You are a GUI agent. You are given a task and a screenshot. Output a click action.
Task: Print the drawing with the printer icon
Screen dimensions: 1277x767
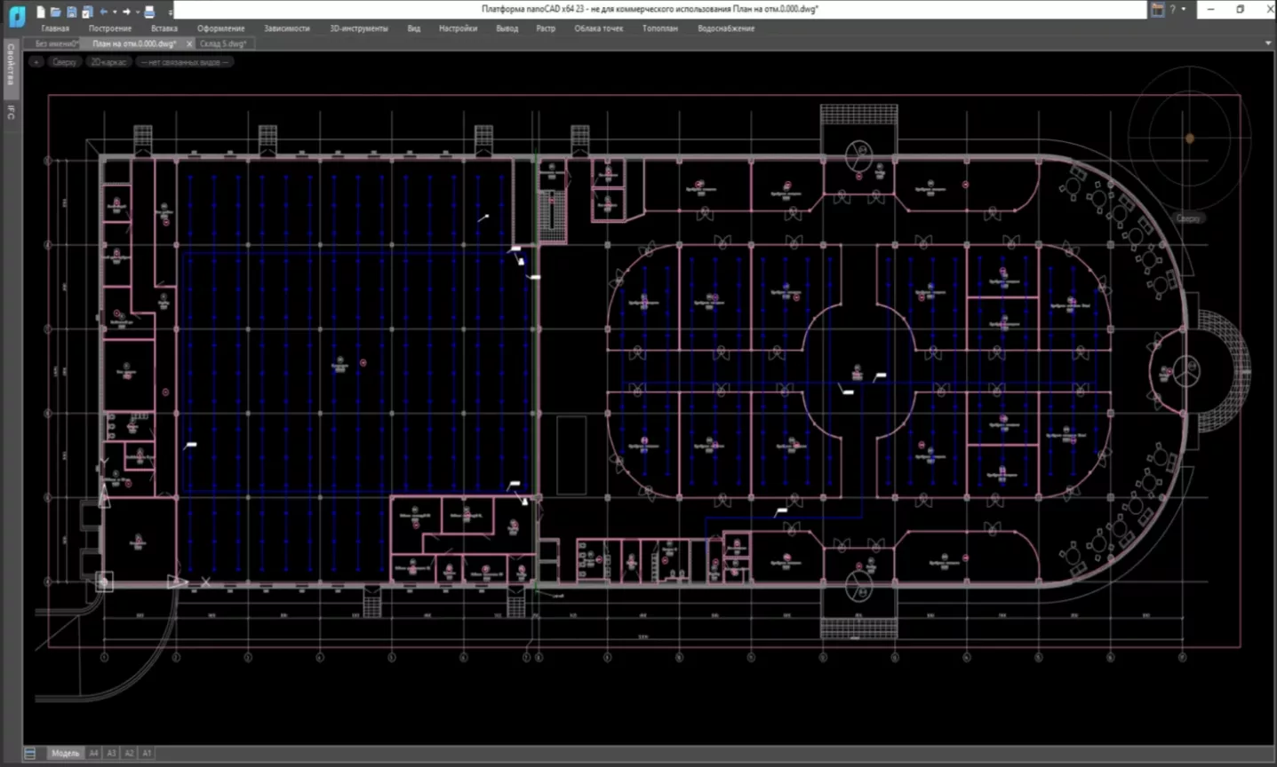(149, 12)
